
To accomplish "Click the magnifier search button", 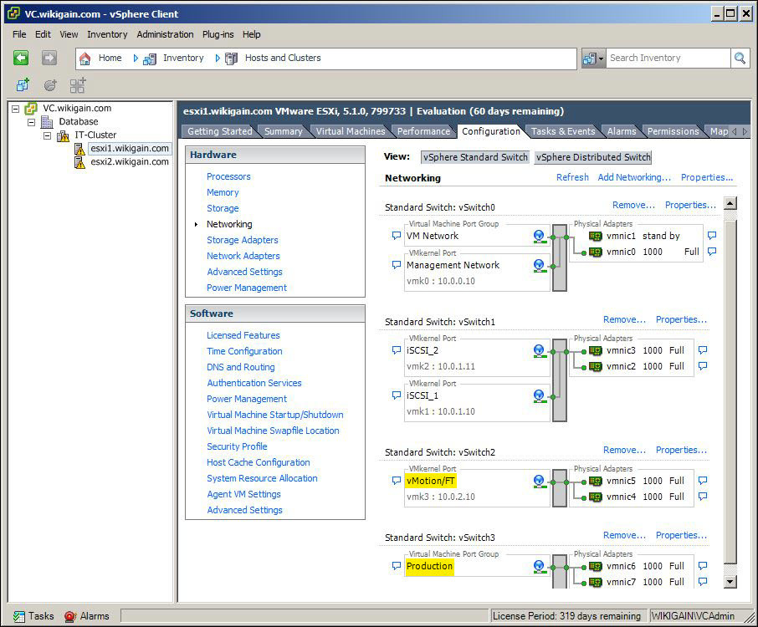I will tap(740, 59).
